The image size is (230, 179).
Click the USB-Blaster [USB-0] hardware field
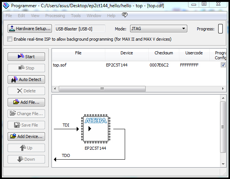point(80,29)
